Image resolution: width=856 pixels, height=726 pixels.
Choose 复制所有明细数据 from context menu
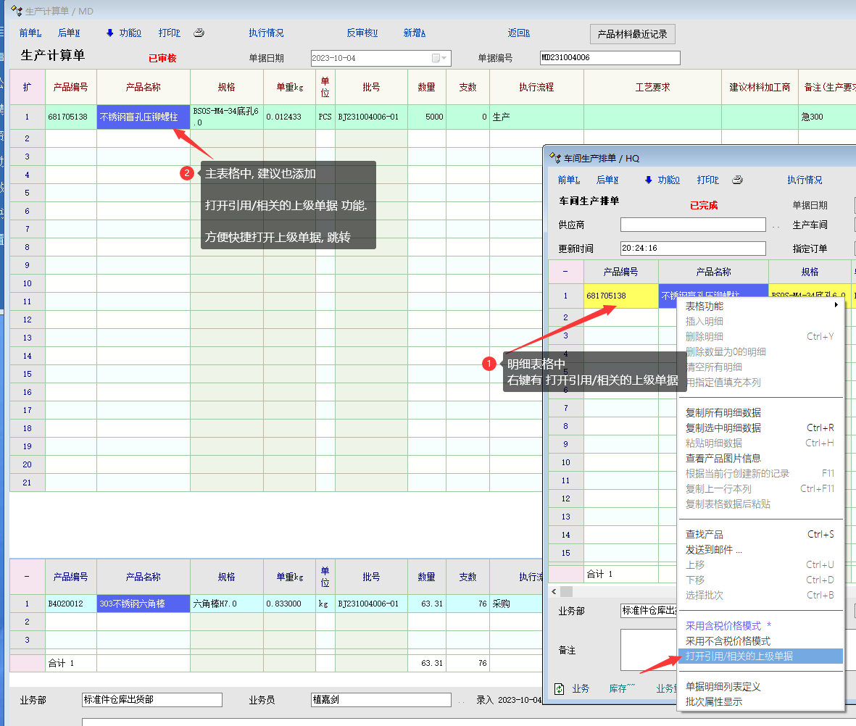pyautogui.click(x=723, y=413)
